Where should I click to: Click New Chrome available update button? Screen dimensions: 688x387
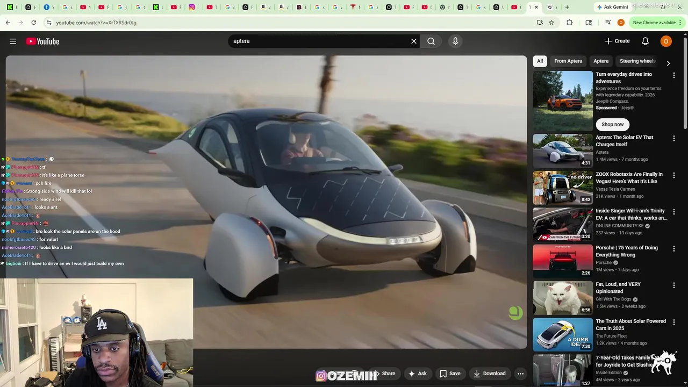coord(657,23)
